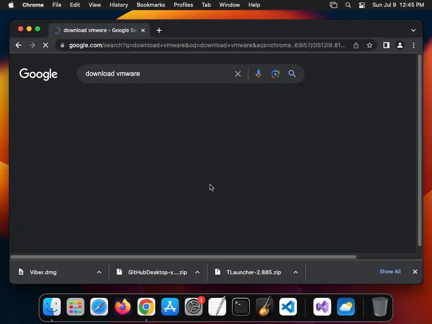The image size is (432, 324).
Task: Open the cloud weather app in Dock
Action: 346,307
